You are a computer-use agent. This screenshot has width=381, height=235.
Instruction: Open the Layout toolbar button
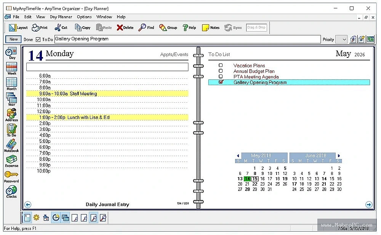click(x=18, y=28)
